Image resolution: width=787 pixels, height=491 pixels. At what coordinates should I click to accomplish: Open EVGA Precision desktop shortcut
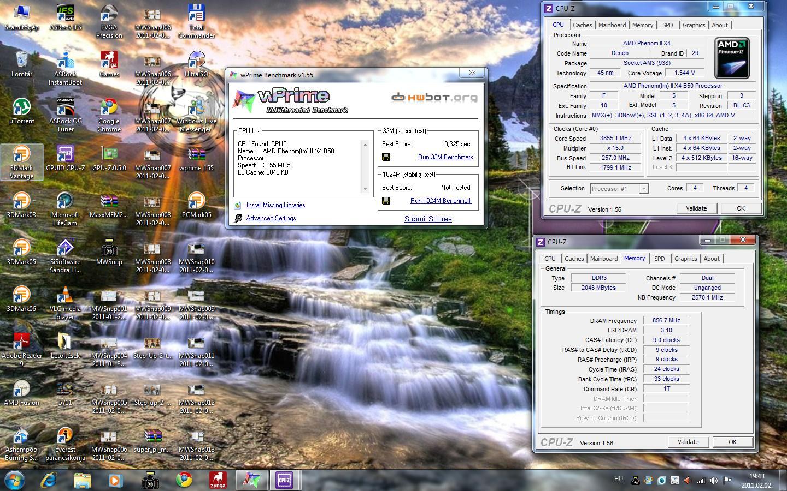click(109, 21)
